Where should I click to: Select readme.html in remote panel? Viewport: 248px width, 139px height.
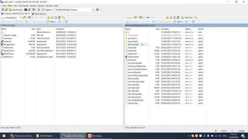click(133, 57)
